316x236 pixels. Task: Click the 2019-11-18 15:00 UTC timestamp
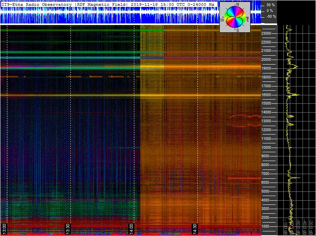[158, 5]
